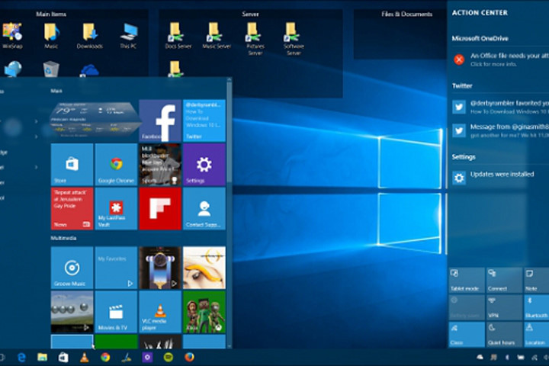
Task: Open the Recycle Bin on desktop
Action: pos(51,69)
